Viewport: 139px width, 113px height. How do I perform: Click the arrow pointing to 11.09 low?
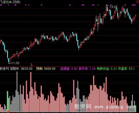coord(10,63)
